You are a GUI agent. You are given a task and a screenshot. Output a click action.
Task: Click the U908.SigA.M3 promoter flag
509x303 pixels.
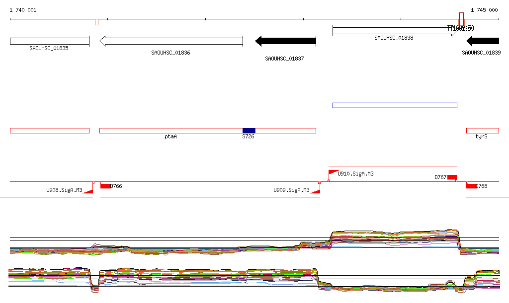point(88,191)
